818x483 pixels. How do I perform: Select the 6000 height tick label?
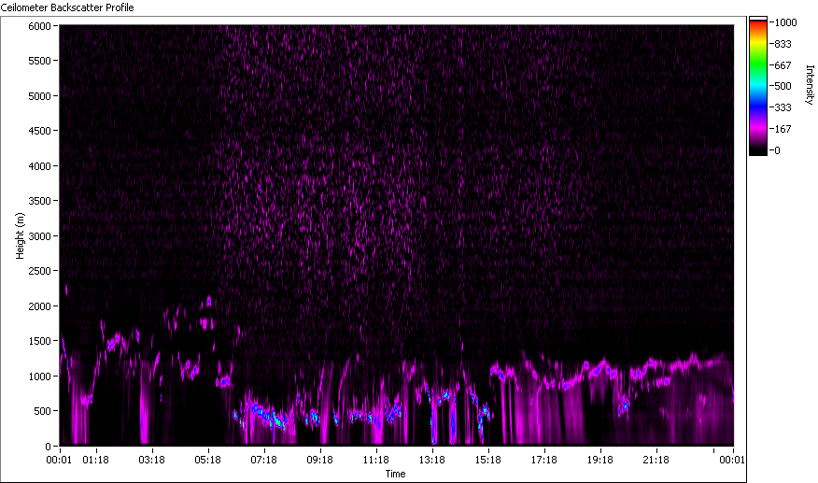[x=39, y=26]
